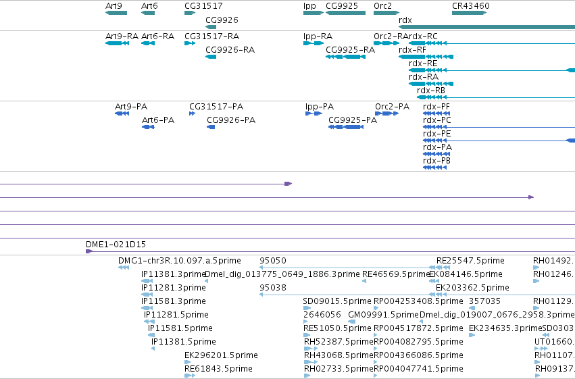Select the RE46569.5prime EST
The width and height of the screenshot is (575, 379).
click(x=364, y=281)
